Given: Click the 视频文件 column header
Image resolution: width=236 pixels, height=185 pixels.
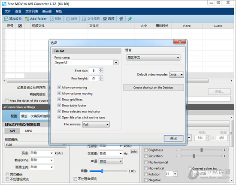Looking at the screenshot, I should [59, 26].
